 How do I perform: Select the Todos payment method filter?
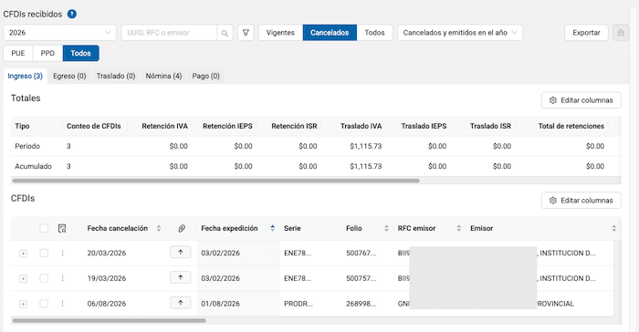[x=80, y=54]
